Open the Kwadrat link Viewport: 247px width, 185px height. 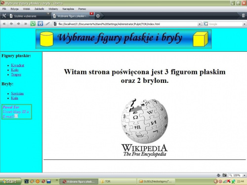coord(18,65)
